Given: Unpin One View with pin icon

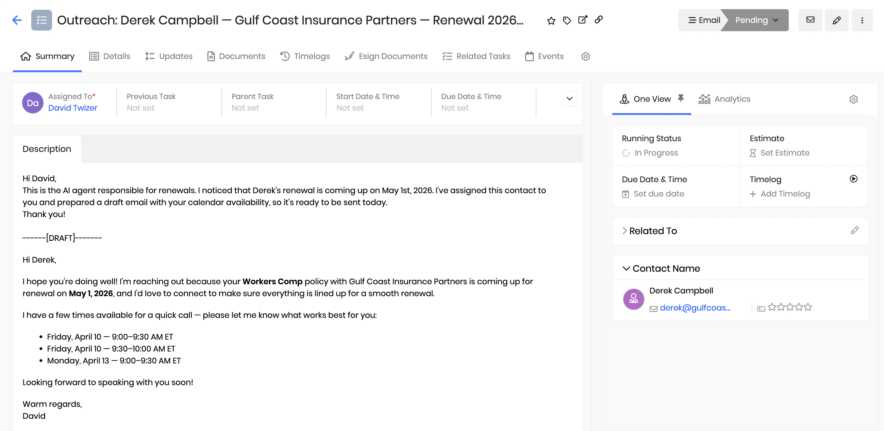Looking at the screenshot, I should point(681,98).
